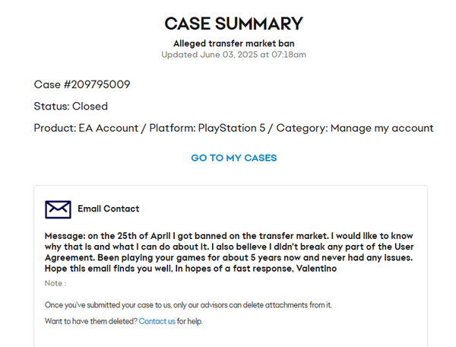The image size is (456, 347).
Task: Click the Email Contact label
Action: pyautogui.click(x=108, y=209)
